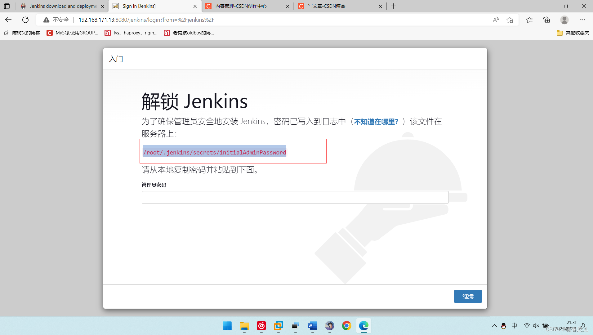Close the Jenkins download and deployment tab
The height and width of the screenshot is (335, 593).
tap(102, 6)
